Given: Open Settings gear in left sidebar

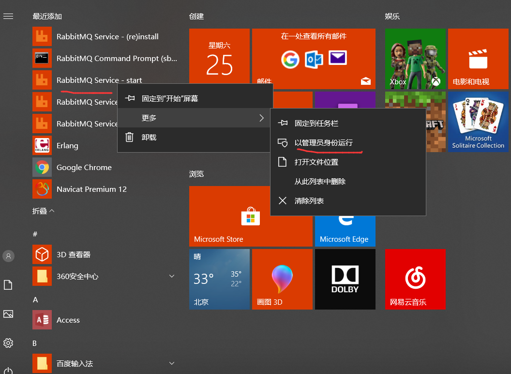Looking at the screenshot, I should pyautogui.click(x=8, y=343).
